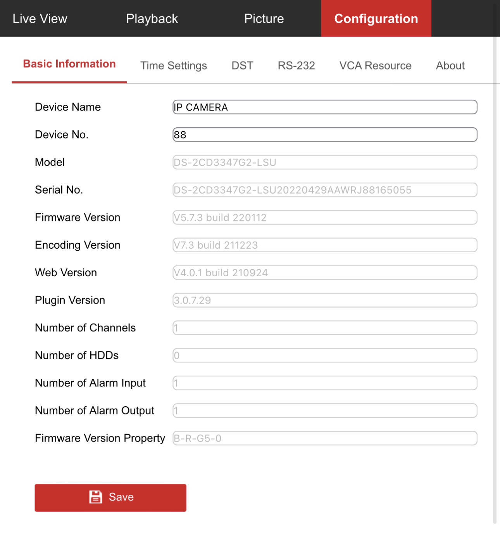Image resolution: width=500 pixels, height=537 pixels.
Task: Switch to Time Settings
Action: tap(173, 66)
